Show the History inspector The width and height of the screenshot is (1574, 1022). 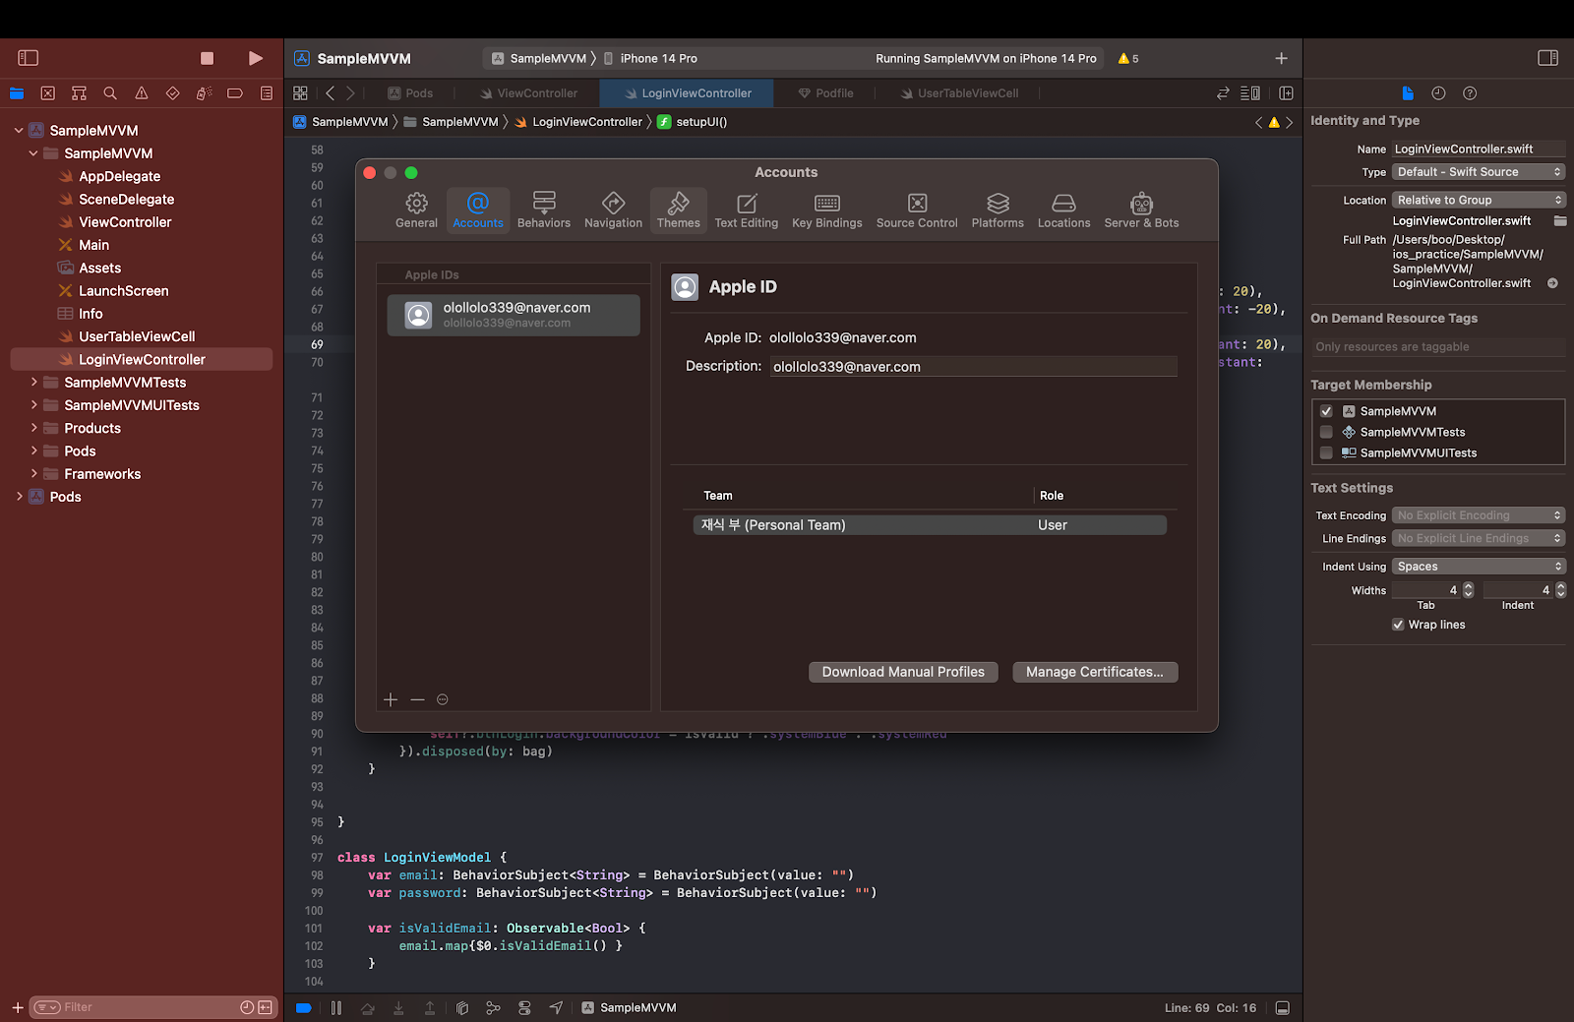(1438, 93)
